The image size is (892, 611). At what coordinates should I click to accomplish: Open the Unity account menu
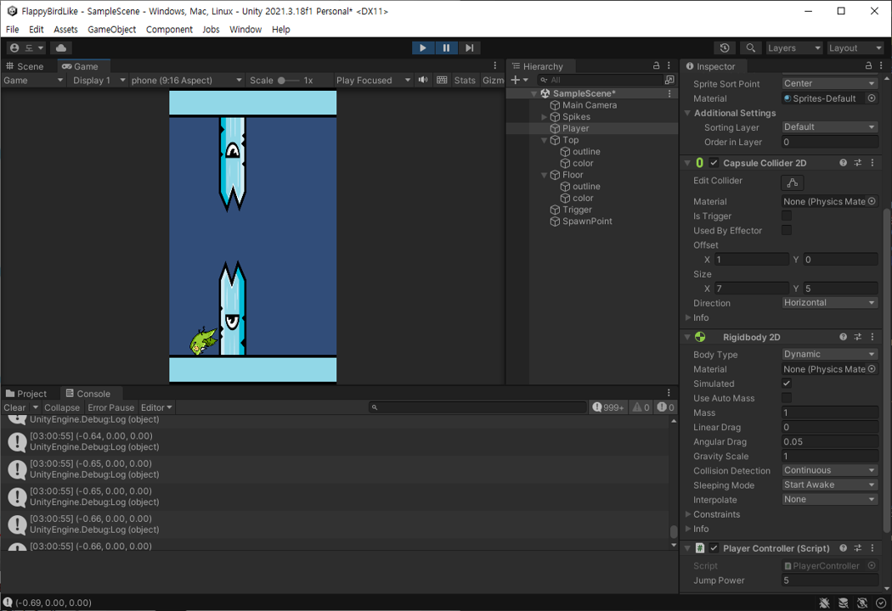click(x=26, y=48)
